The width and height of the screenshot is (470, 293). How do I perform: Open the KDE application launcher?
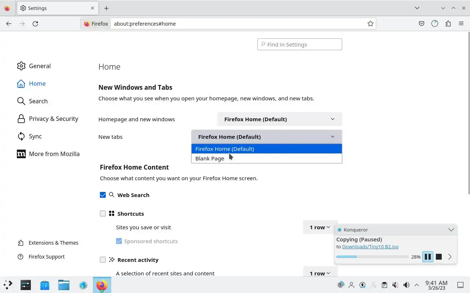pyautogui.click(x=8, y=285)
